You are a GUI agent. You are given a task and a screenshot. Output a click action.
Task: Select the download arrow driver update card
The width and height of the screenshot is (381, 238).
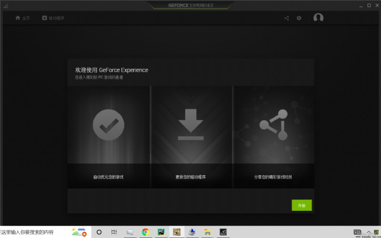coord(191,137)
